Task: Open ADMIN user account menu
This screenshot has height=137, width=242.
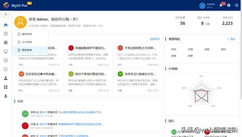Action: pyautogui.click(x=207, y=6)
